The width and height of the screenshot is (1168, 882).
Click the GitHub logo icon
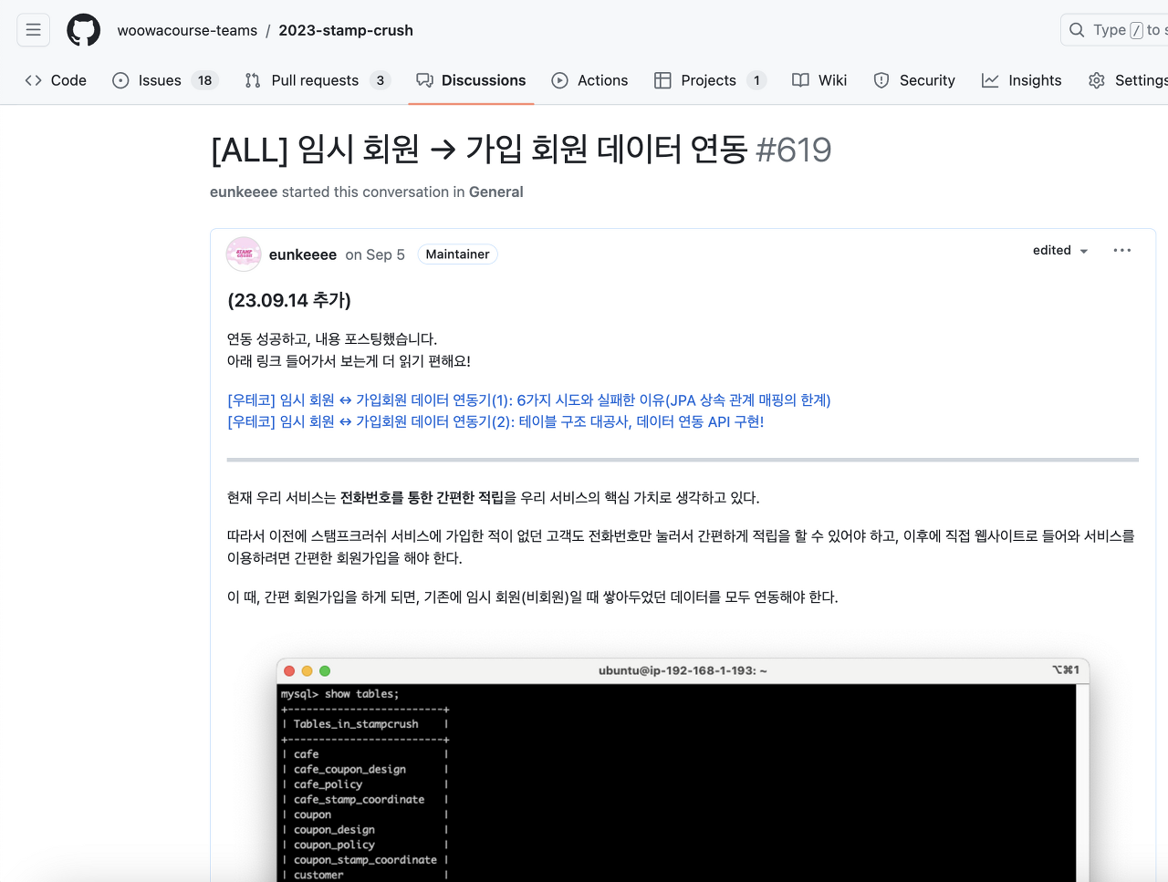coord(84,30)
